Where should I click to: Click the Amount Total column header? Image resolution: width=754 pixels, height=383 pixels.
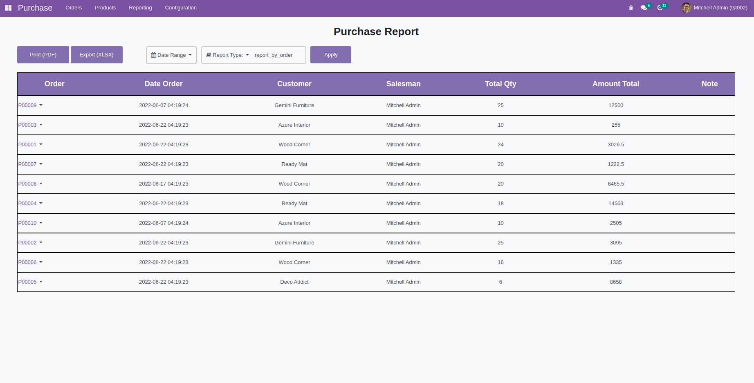point(615,84)
